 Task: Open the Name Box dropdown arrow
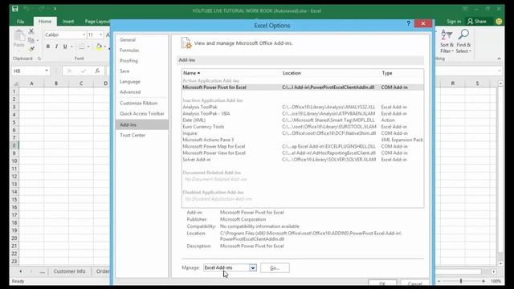(x=47, y=71)
